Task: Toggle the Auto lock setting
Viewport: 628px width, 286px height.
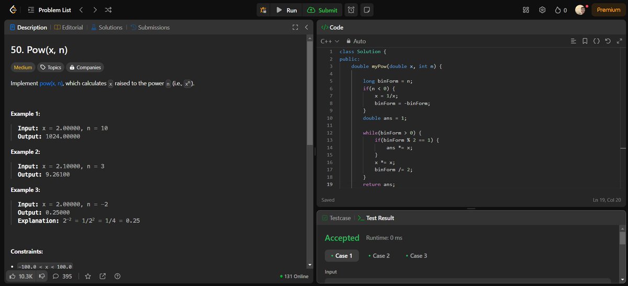Action: point(356,41)
